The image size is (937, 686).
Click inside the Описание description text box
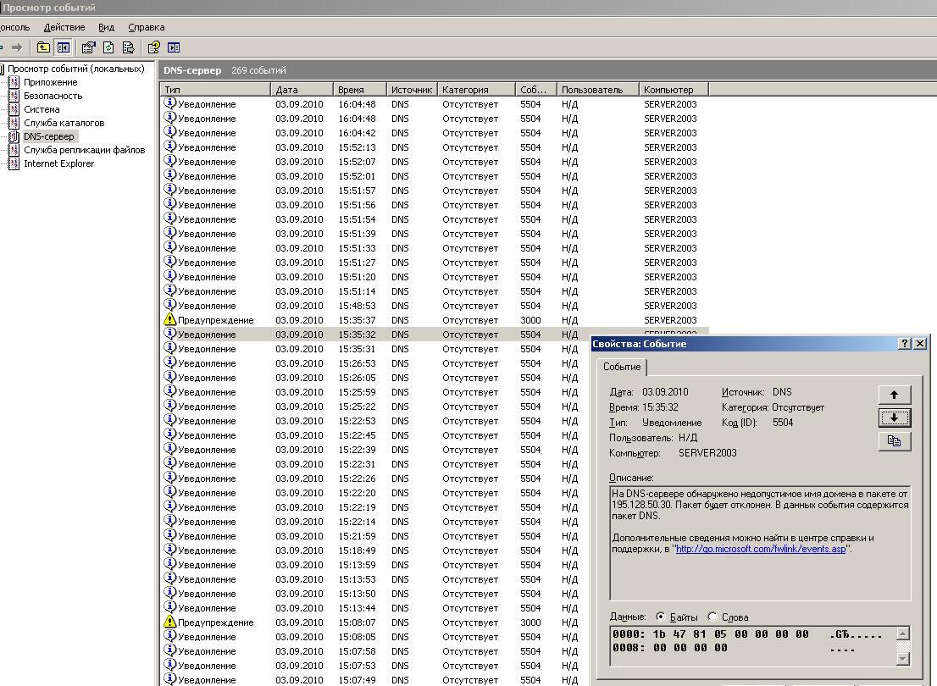point(760,543)
